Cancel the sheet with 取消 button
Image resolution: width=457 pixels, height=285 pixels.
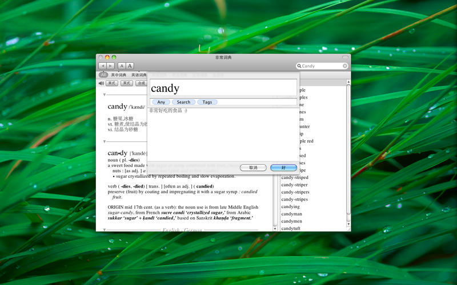[x=253, y=168]
